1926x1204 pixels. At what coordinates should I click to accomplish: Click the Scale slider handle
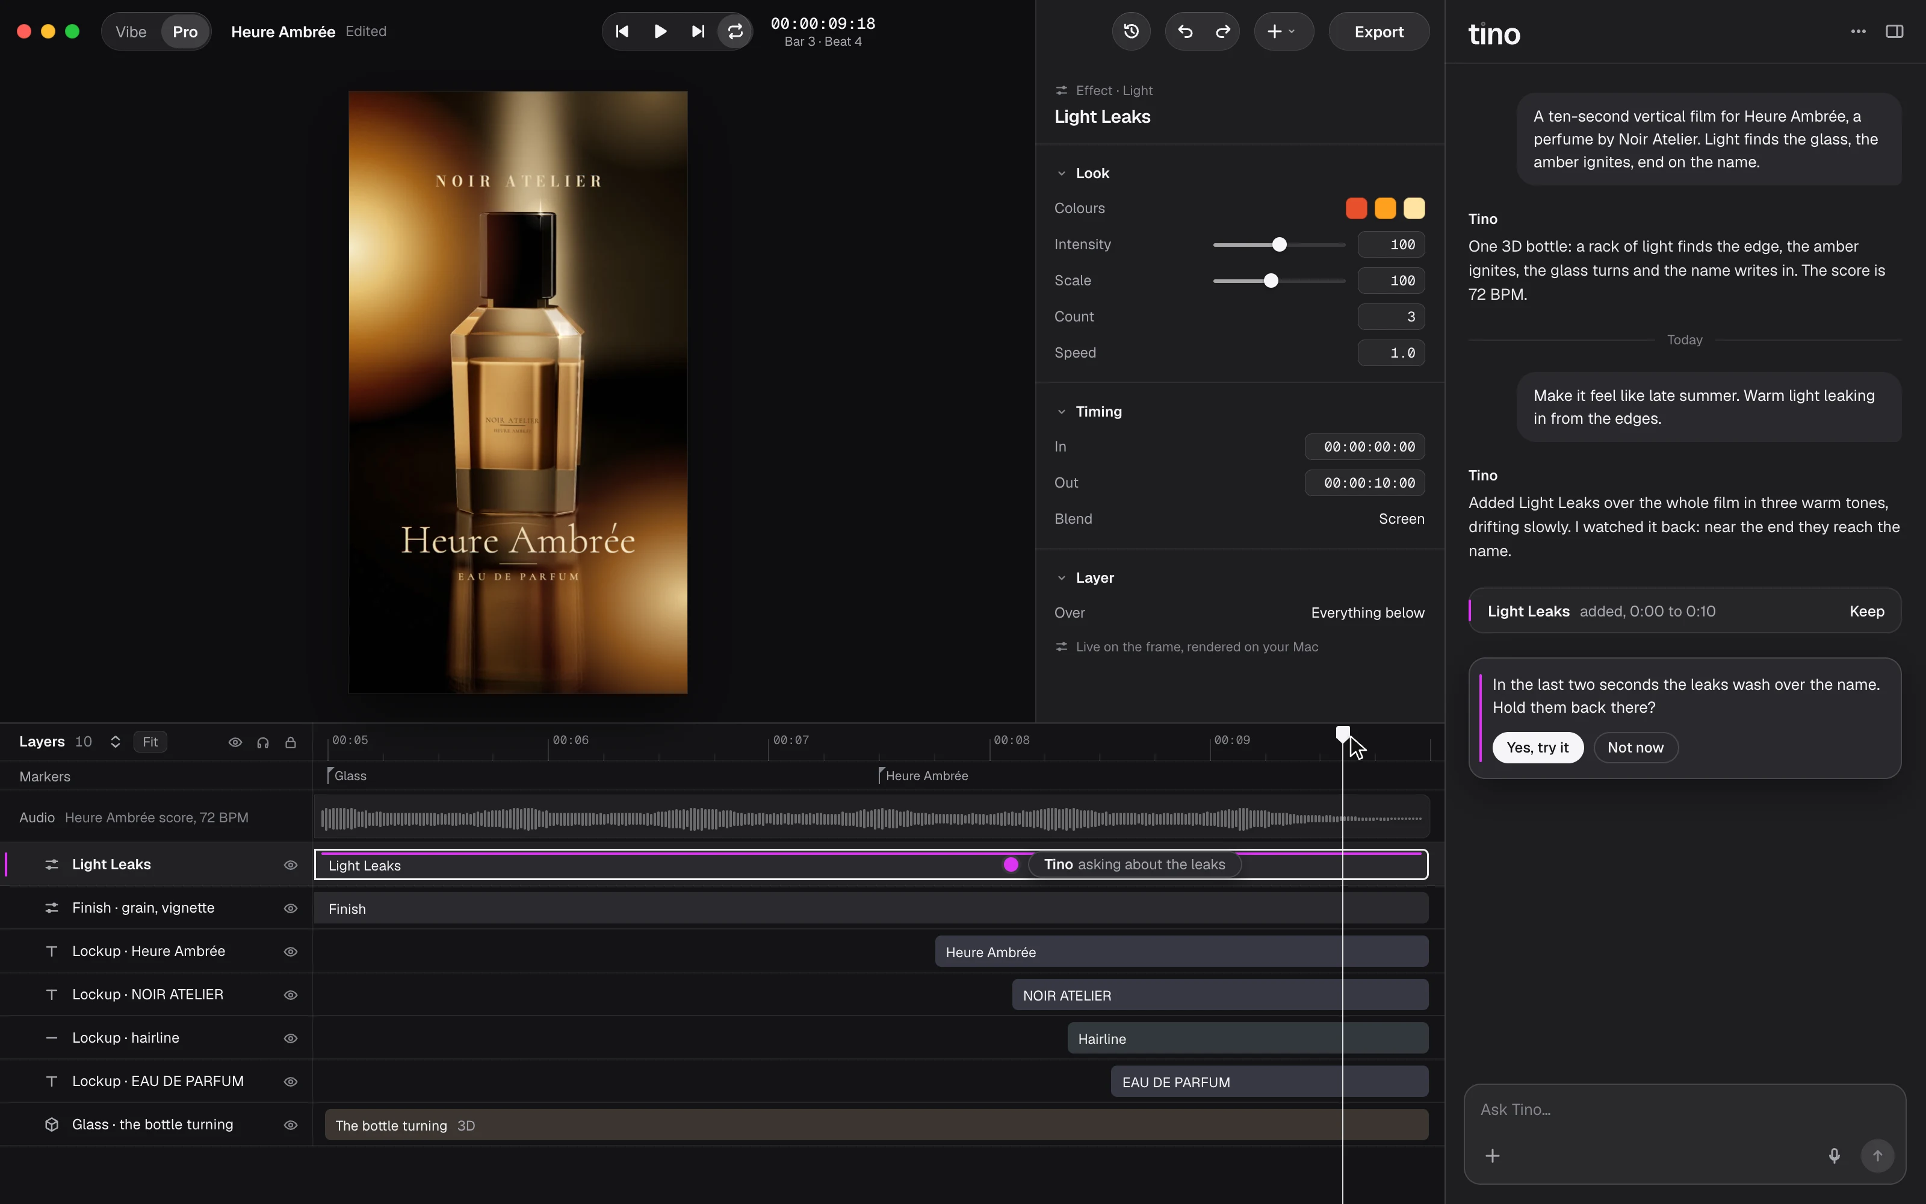coord(1271,281)
